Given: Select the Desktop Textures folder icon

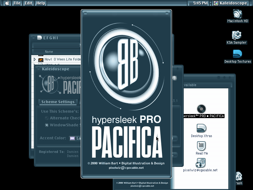Looking at the screenshot, I should point(238,54).
